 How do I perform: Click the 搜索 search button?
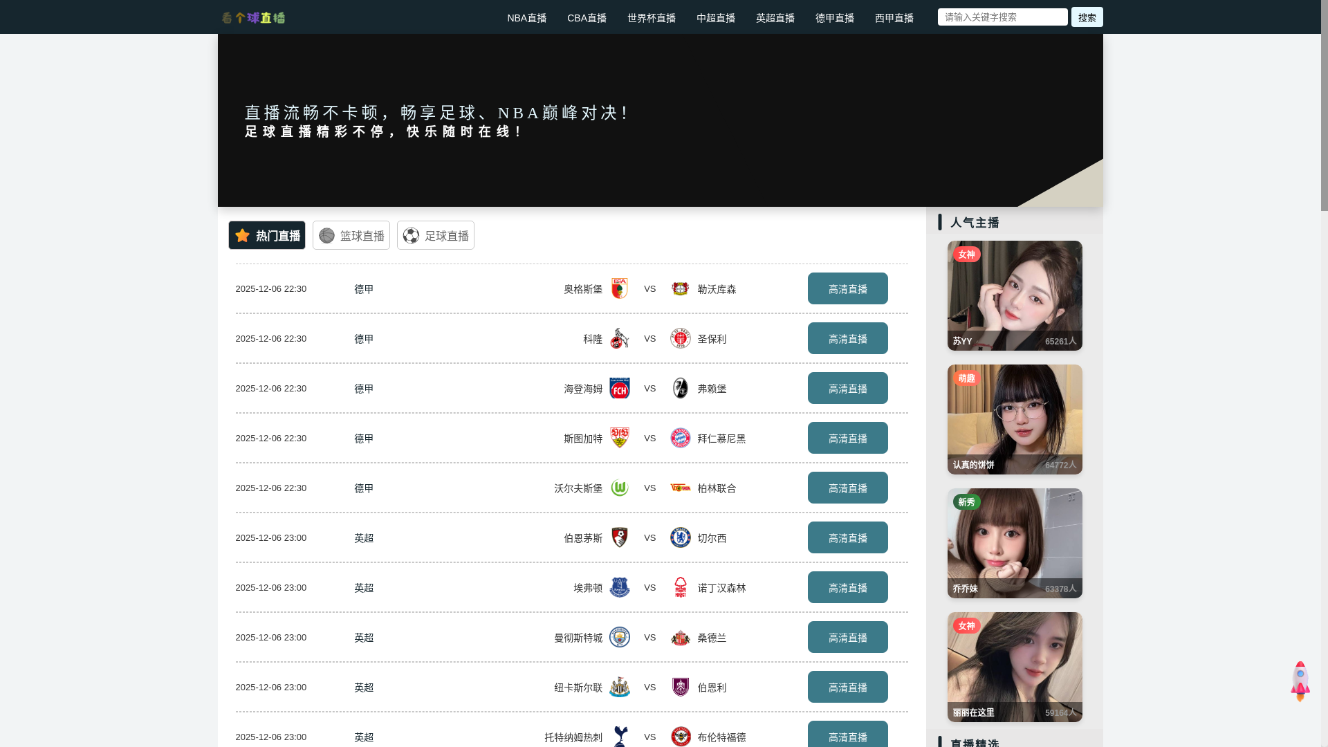click(x=1087, y=17)
